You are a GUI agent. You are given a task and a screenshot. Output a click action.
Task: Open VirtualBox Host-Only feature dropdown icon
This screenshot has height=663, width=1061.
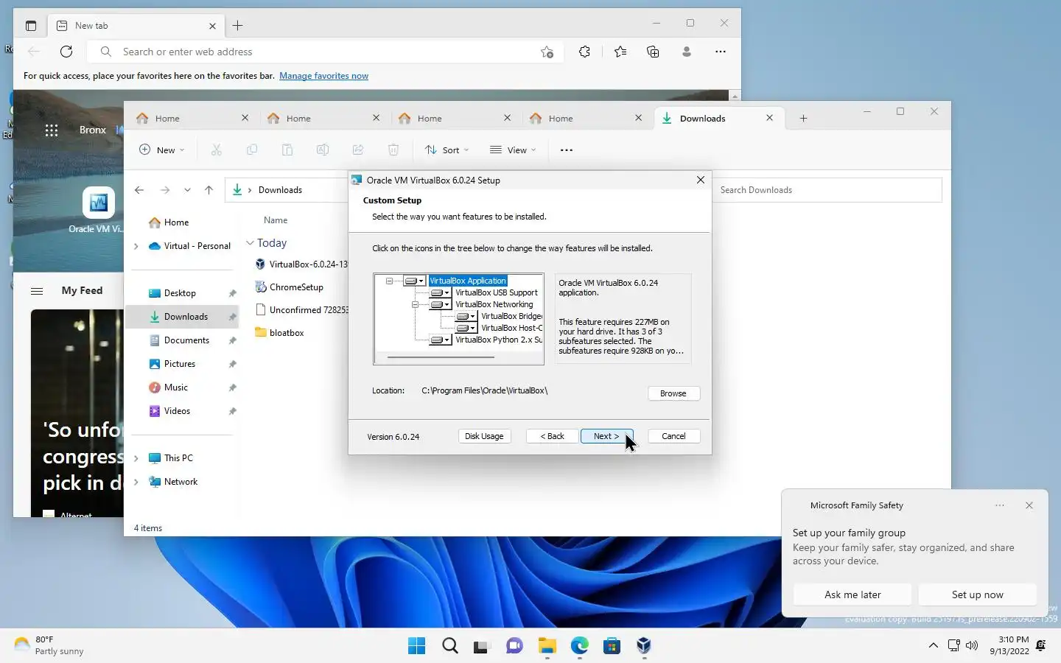(x=466, y=328)
